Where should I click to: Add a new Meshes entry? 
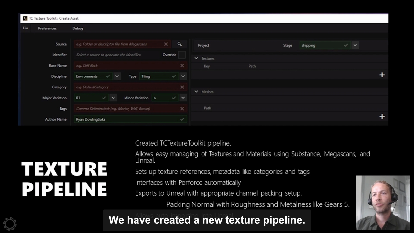pos(382,116)
